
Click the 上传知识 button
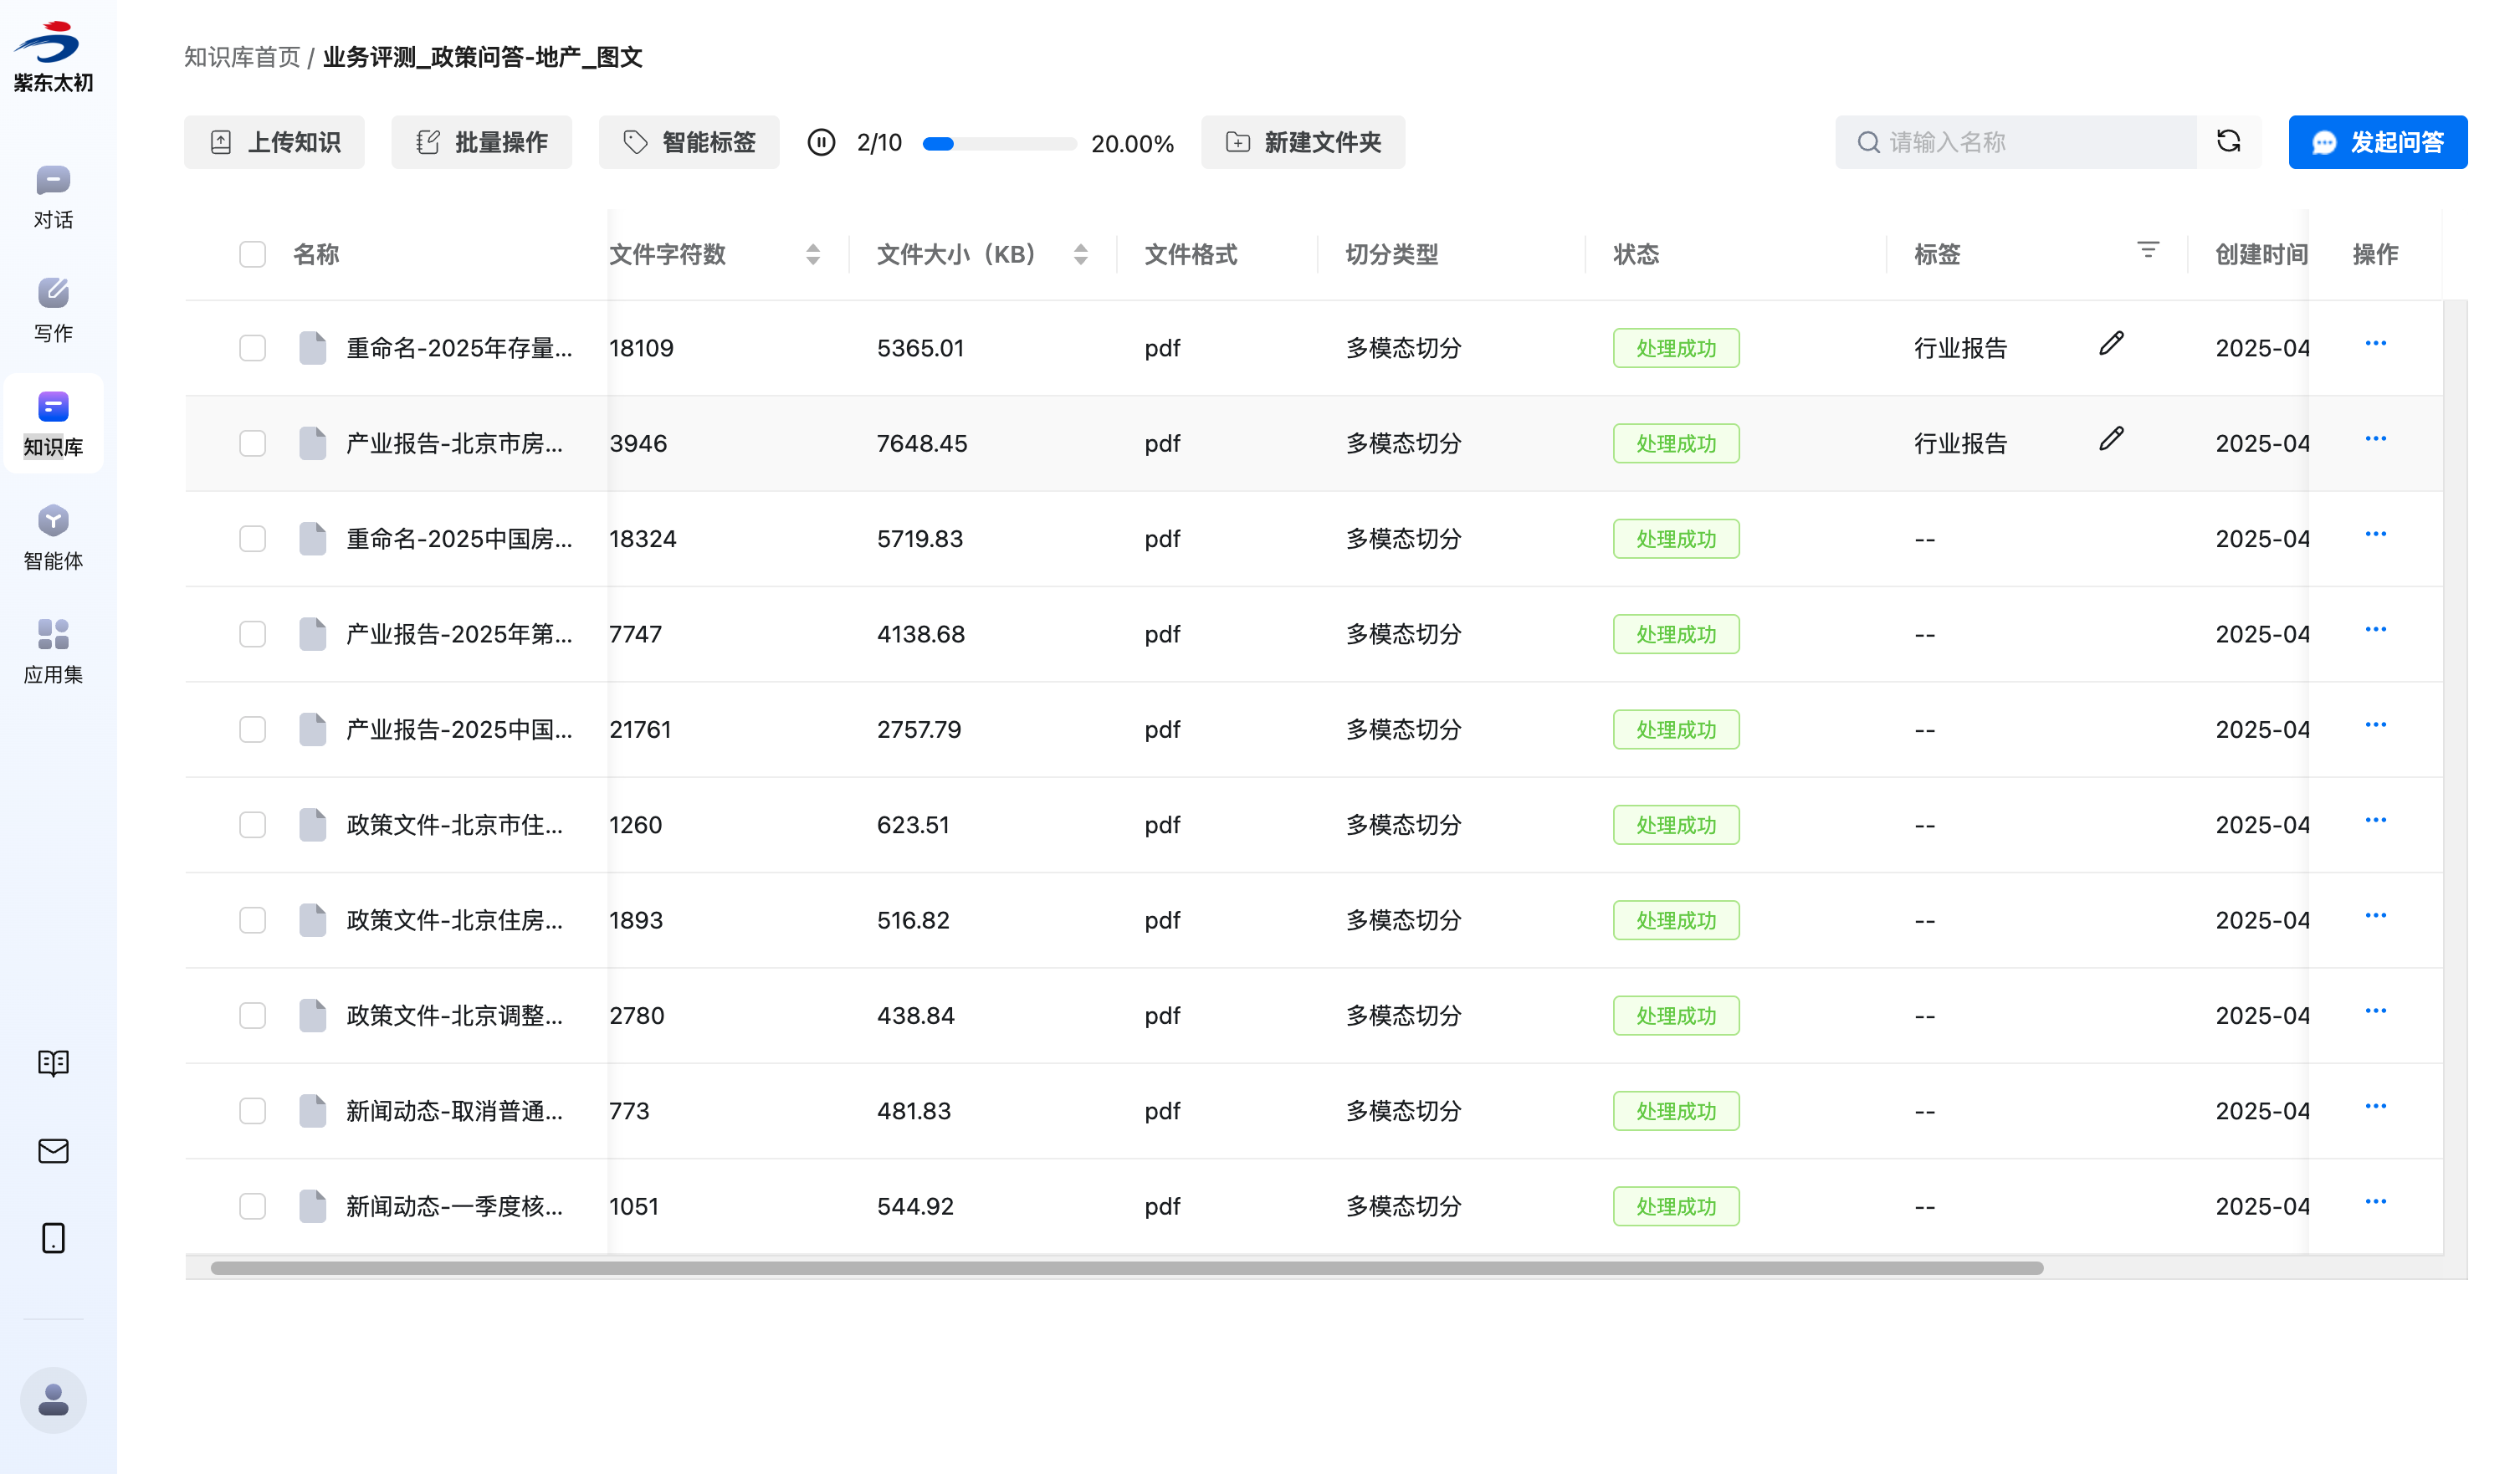[x=274, y=142]
